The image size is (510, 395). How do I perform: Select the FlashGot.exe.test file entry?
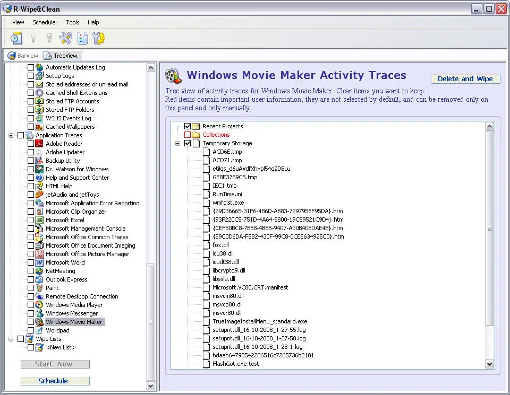pyautogui.click(x=236, y=364)
